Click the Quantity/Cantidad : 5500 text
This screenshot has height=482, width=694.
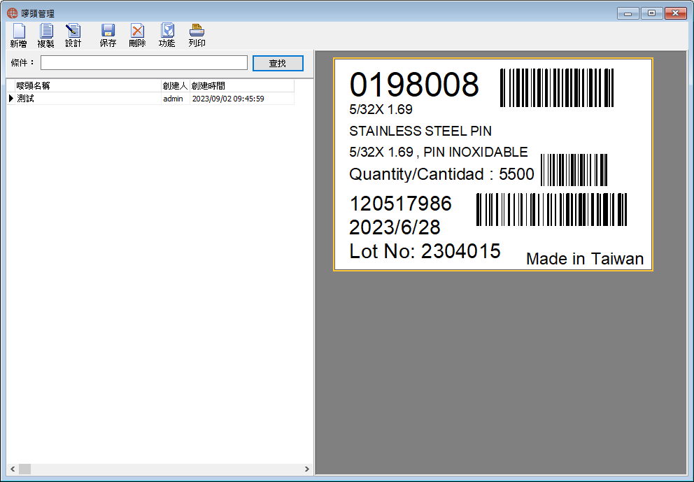[441, 174]
